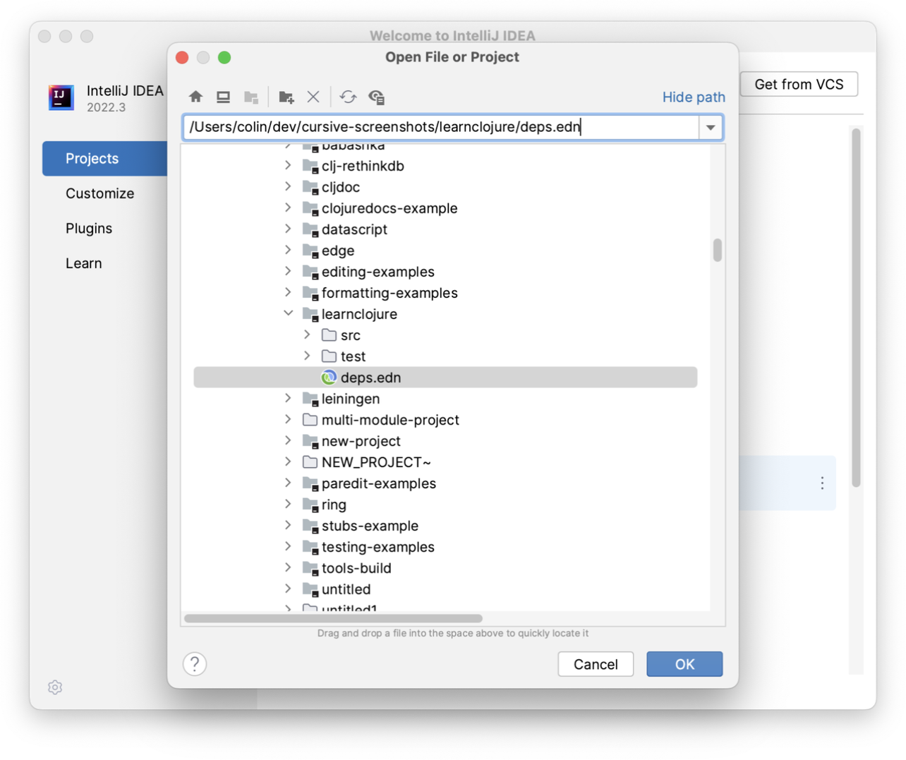
Task: Select the deps.edn file
Action: tap(445, 378)
